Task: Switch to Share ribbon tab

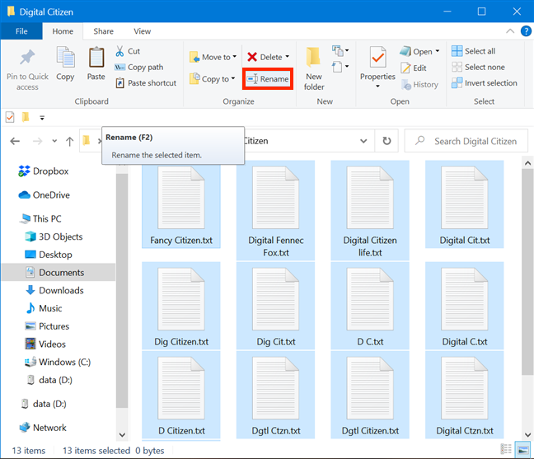Action: 104,31
